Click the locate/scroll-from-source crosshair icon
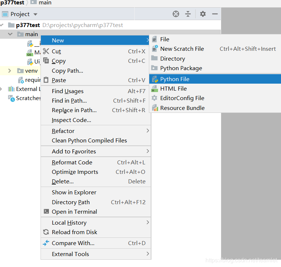Viewport: 281px width, 267px height. (176, 14)
